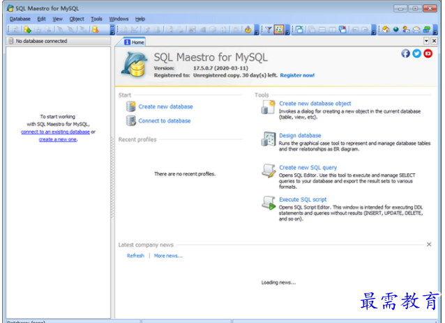Screen dimensions: 445x323
Task: Expand the window toolbar overflow arrow
Action: (x=374, y=30)
